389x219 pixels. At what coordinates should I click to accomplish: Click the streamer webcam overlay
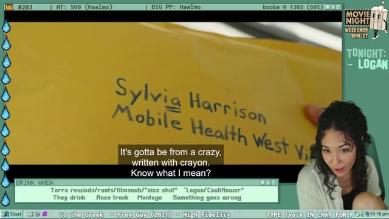(342, 156)
